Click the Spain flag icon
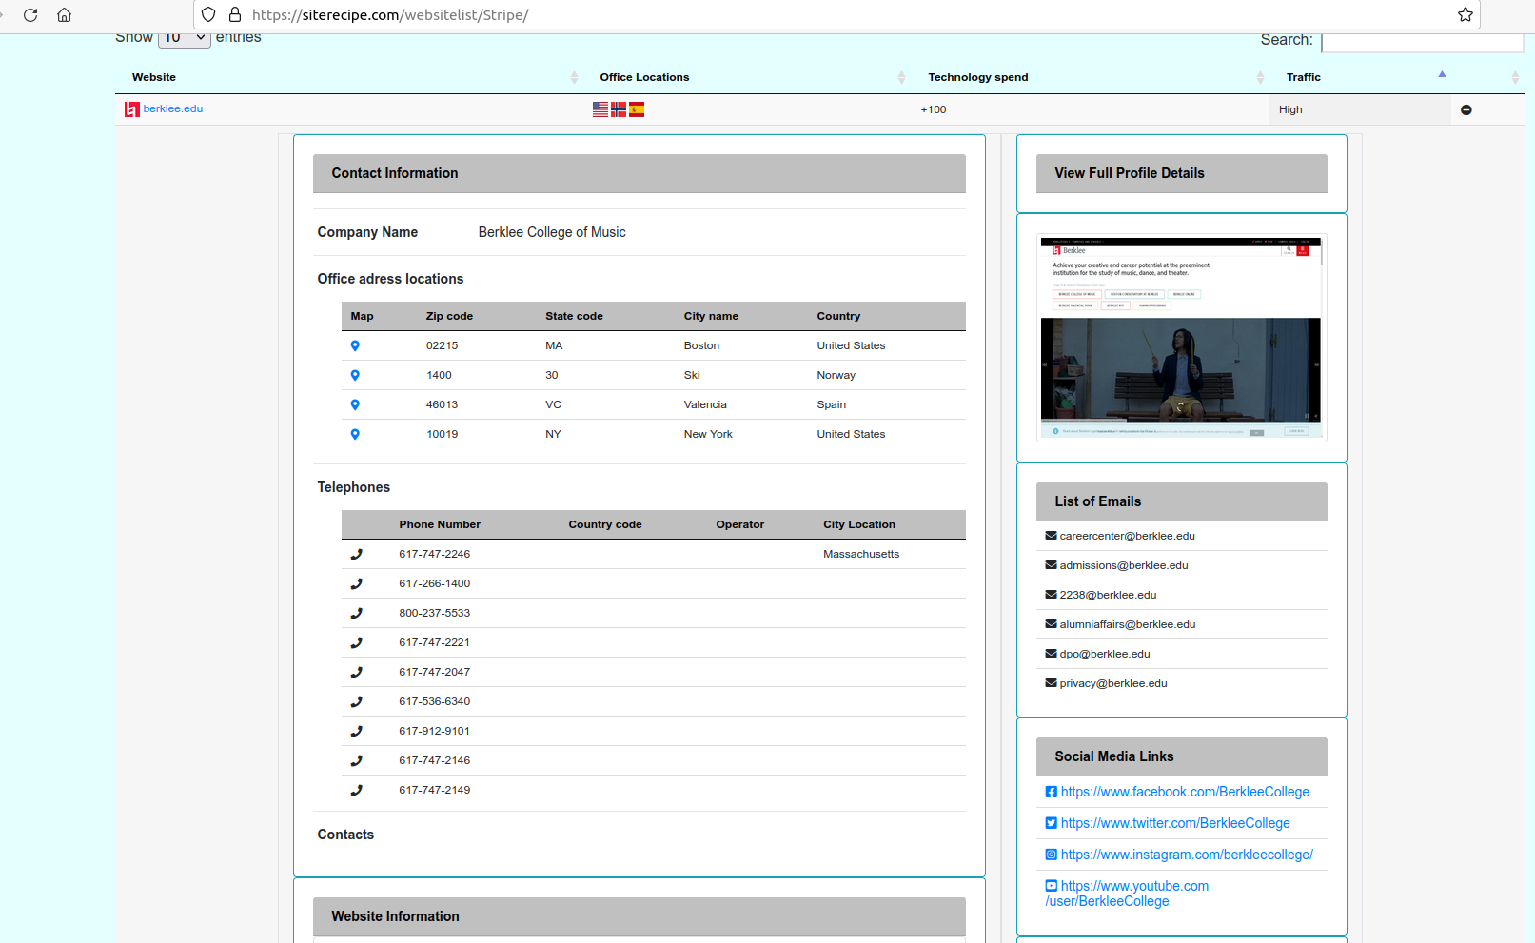Viewport: 1535px width, 943px height. [637, 109]
